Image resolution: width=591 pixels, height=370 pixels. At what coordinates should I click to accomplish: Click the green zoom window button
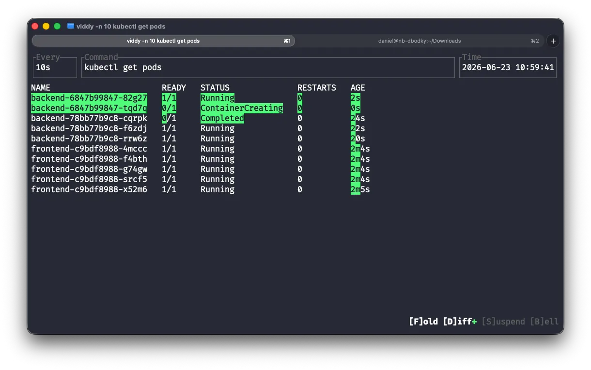tap(57, 26)
